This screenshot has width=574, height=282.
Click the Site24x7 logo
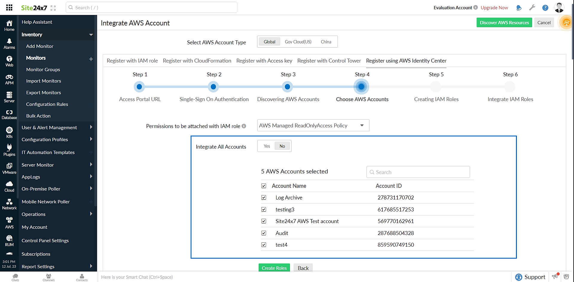coord(34,8)
